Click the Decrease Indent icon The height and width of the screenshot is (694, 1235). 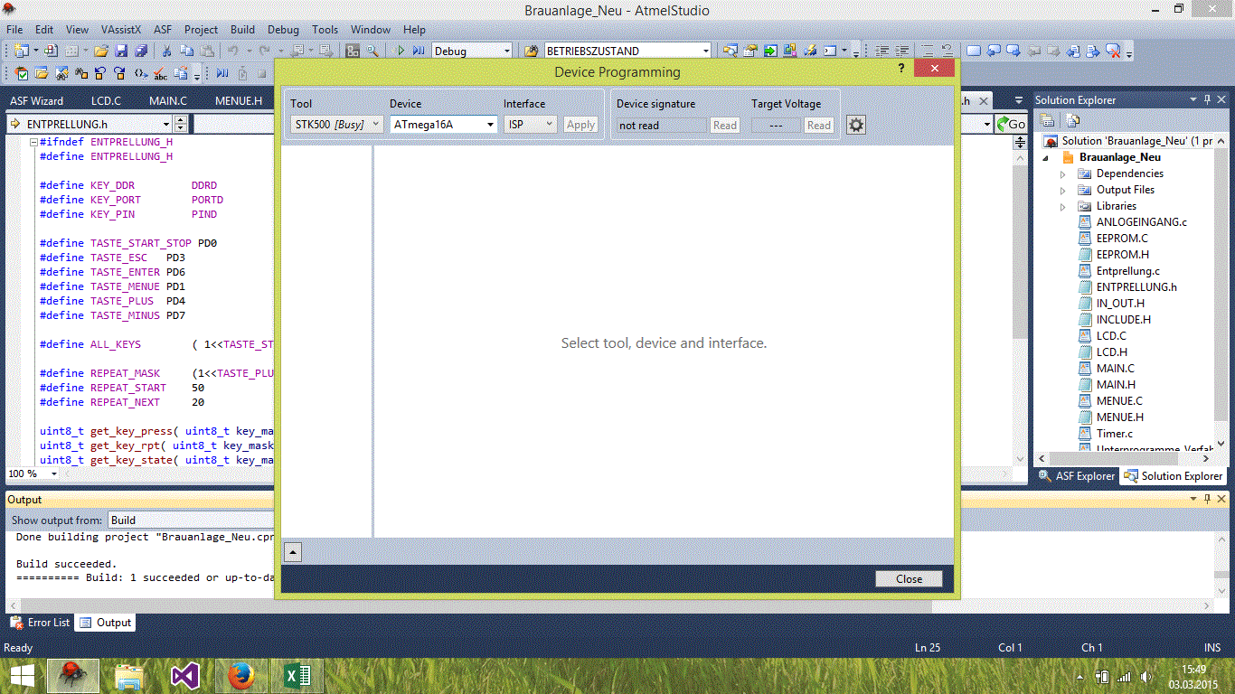tap(881, 51)
